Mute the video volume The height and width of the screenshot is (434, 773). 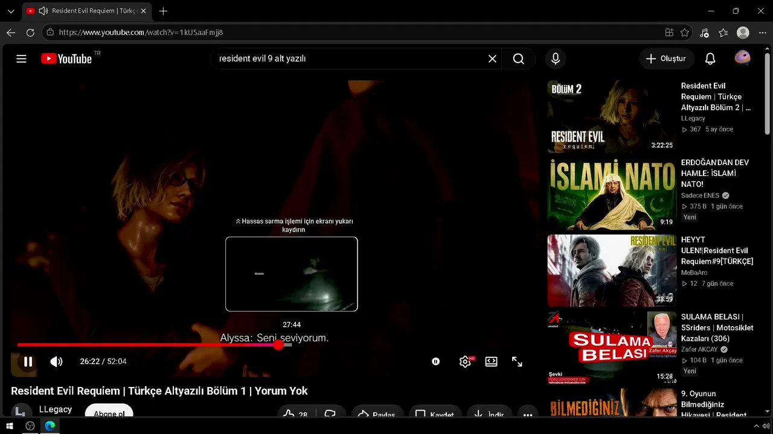coord(56,362)
